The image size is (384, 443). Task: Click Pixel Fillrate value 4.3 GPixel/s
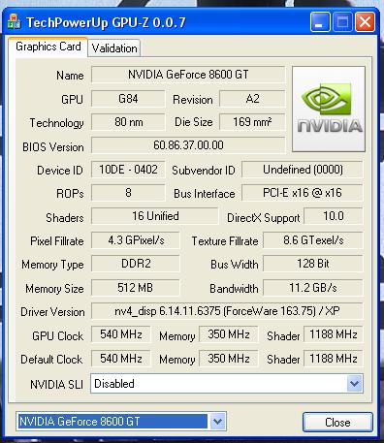[136, 240]
